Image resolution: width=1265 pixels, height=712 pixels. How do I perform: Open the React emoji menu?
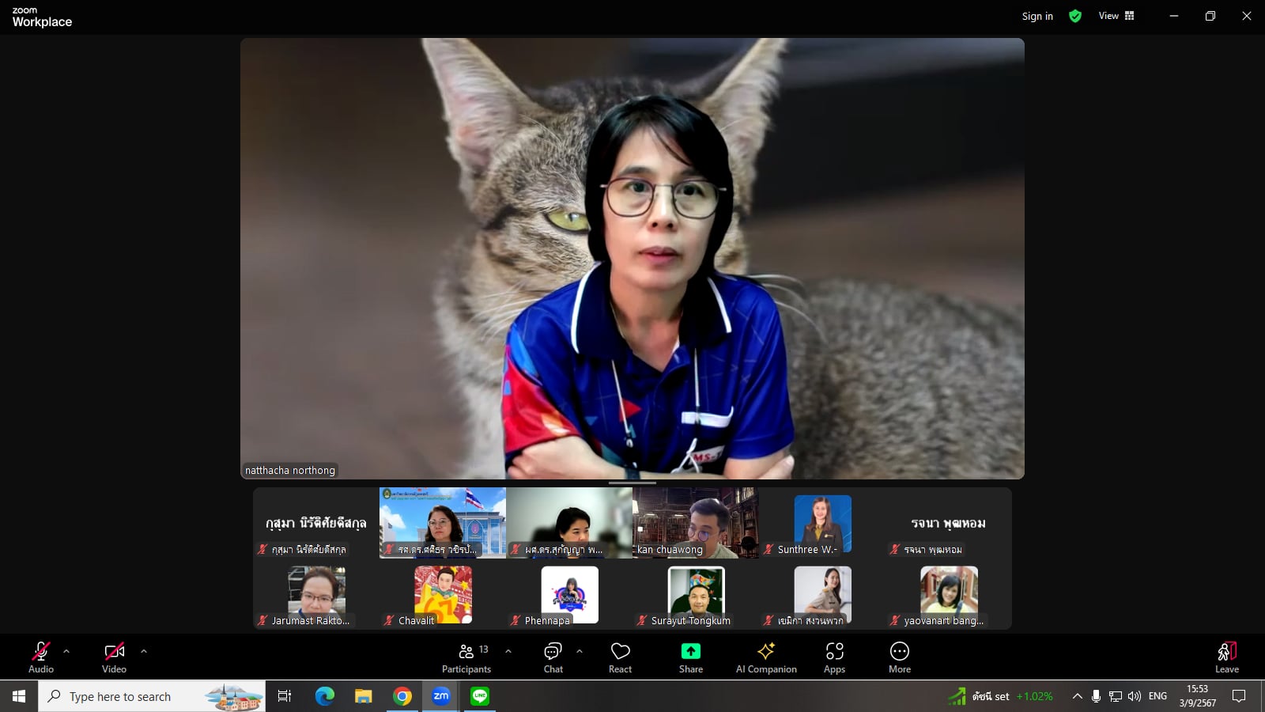[620, 657]
